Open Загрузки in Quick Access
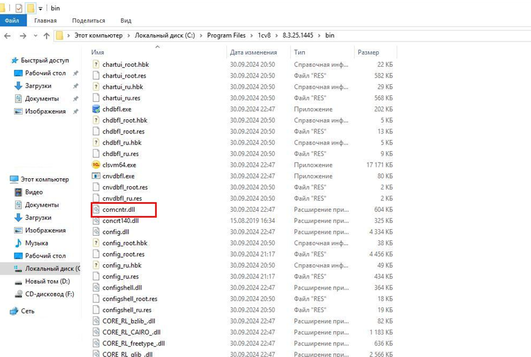The width and height of the screenshot is (531, 357). click(x=38, y=86)
